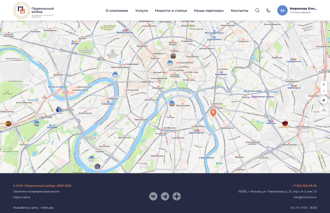
Task: Toggle the 3D map view button
Action: tap(324, 110)
